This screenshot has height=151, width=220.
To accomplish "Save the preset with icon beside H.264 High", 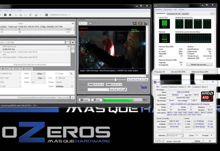I will tap(68, 42).
